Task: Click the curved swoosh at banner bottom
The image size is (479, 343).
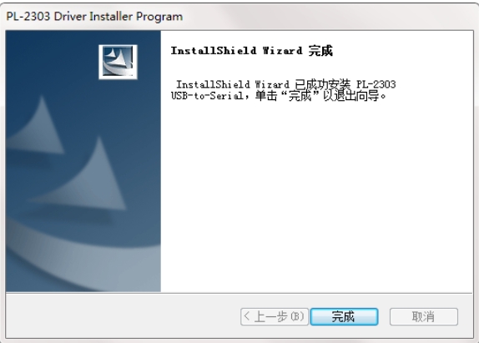Action: point(83,263)
